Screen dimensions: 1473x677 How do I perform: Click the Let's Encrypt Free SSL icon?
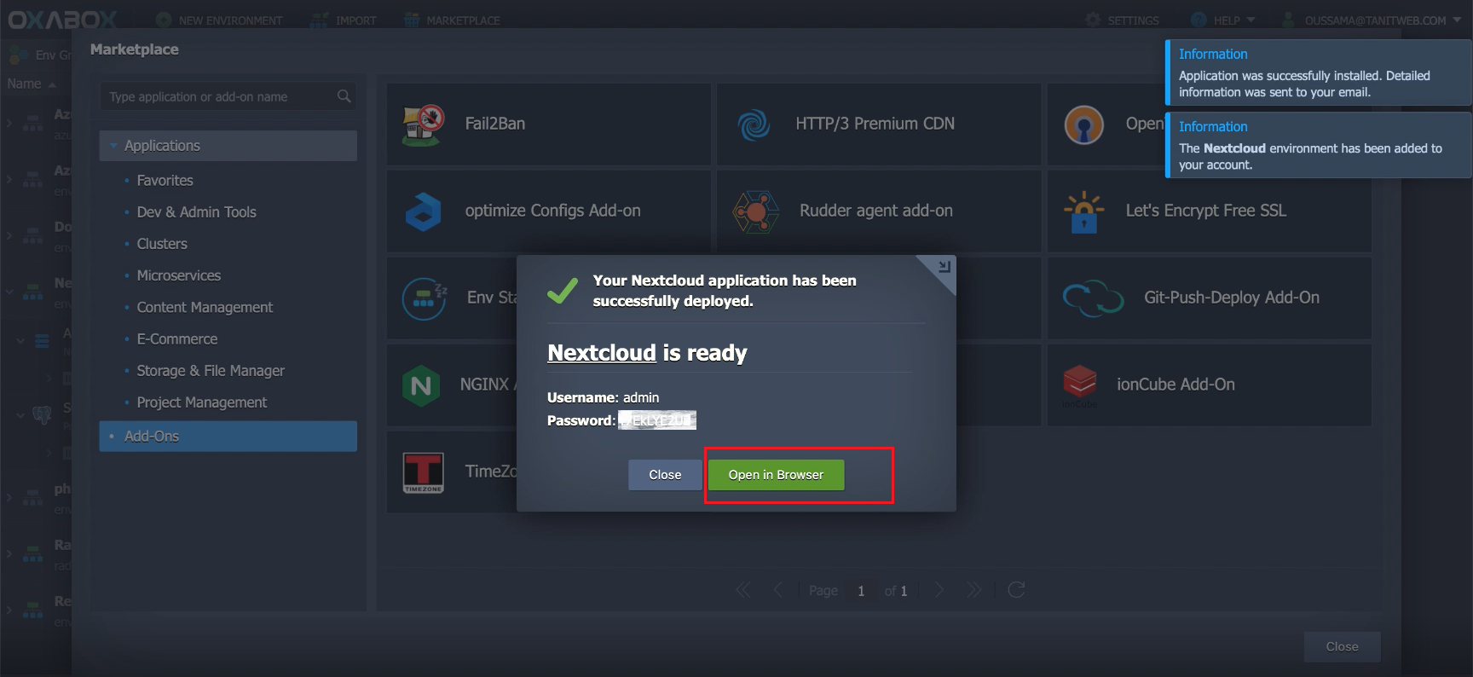pyautogui.click(x=1083, y=211)
